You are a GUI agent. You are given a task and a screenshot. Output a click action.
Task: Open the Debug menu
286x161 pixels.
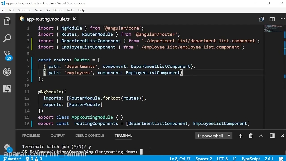click(x=58, y=10)
